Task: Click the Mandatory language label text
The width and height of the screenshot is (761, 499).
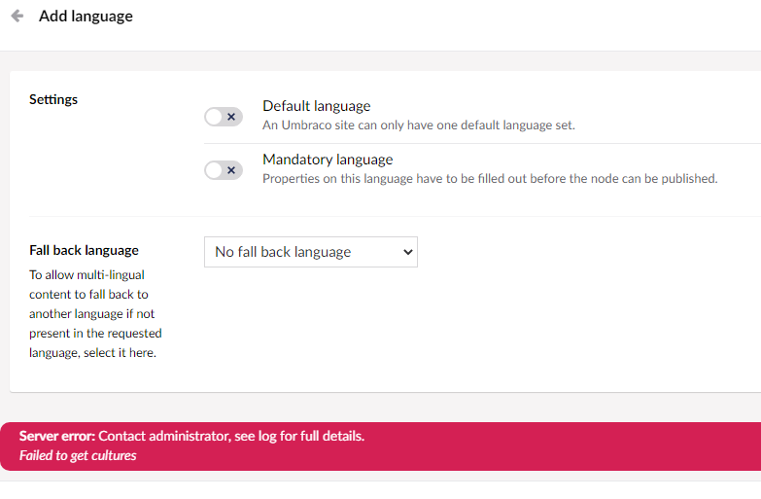Action: pyautogui.click(x=328, y=160)
